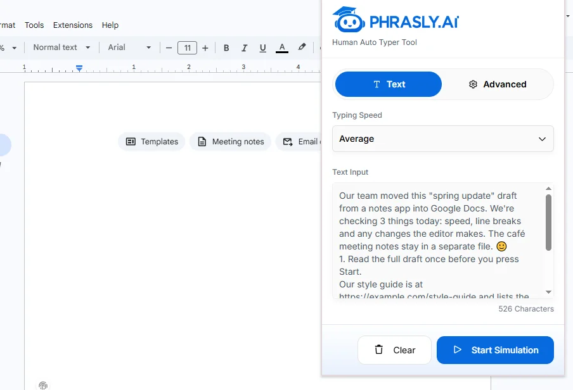Click the 526 Characters counter
Screen dimensions: 573x390
click(x=526, y=309)
